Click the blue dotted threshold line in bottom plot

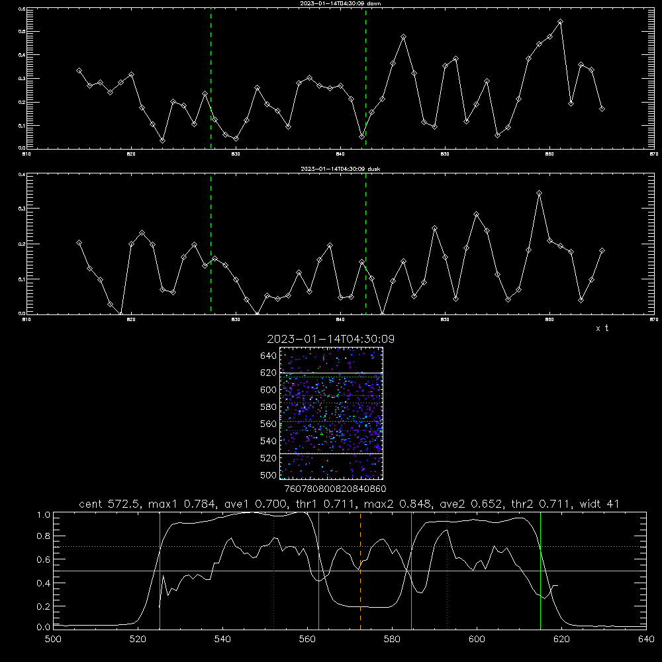(x=350, y=547)
